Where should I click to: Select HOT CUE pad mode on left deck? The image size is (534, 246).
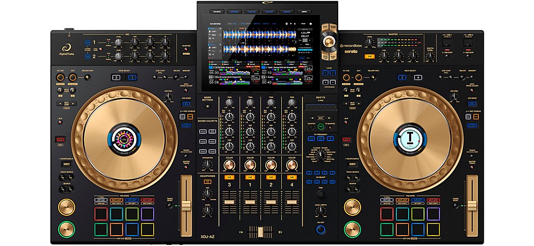pyautogui.click(x=101, y=200)
